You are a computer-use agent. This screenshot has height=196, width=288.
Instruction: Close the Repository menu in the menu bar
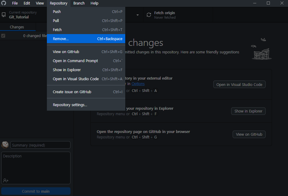tap(59, 3)
